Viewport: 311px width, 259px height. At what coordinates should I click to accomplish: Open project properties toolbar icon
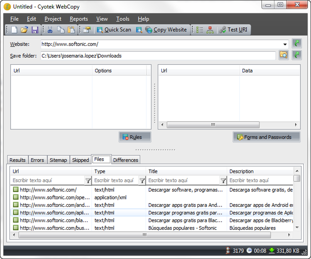[87, 30]
